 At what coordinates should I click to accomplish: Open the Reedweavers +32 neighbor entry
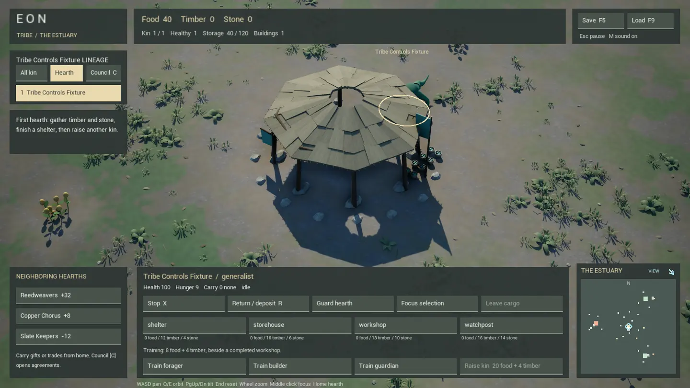[x=68, y=296]
